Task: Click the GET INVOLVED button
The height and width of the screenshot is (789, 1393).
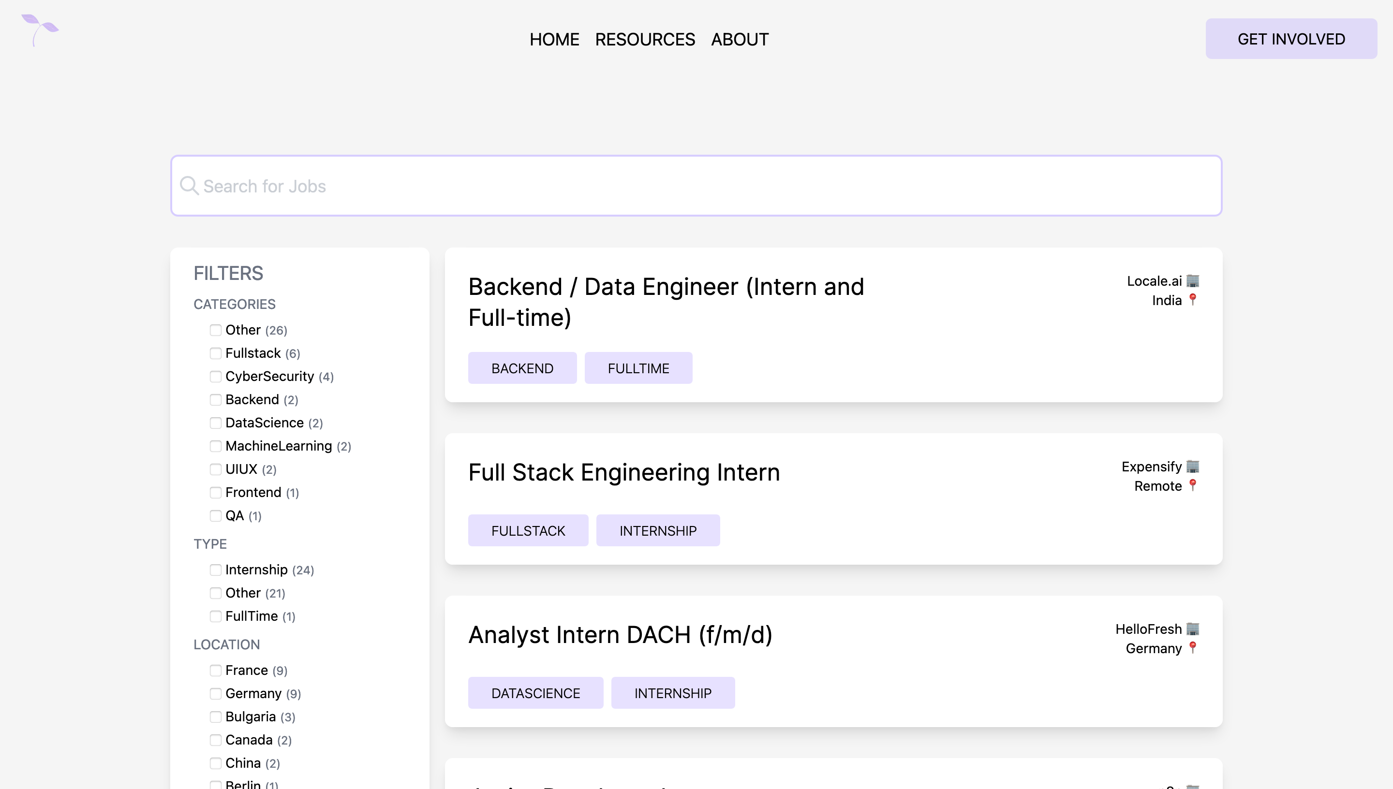Action: click(1291, 39)
